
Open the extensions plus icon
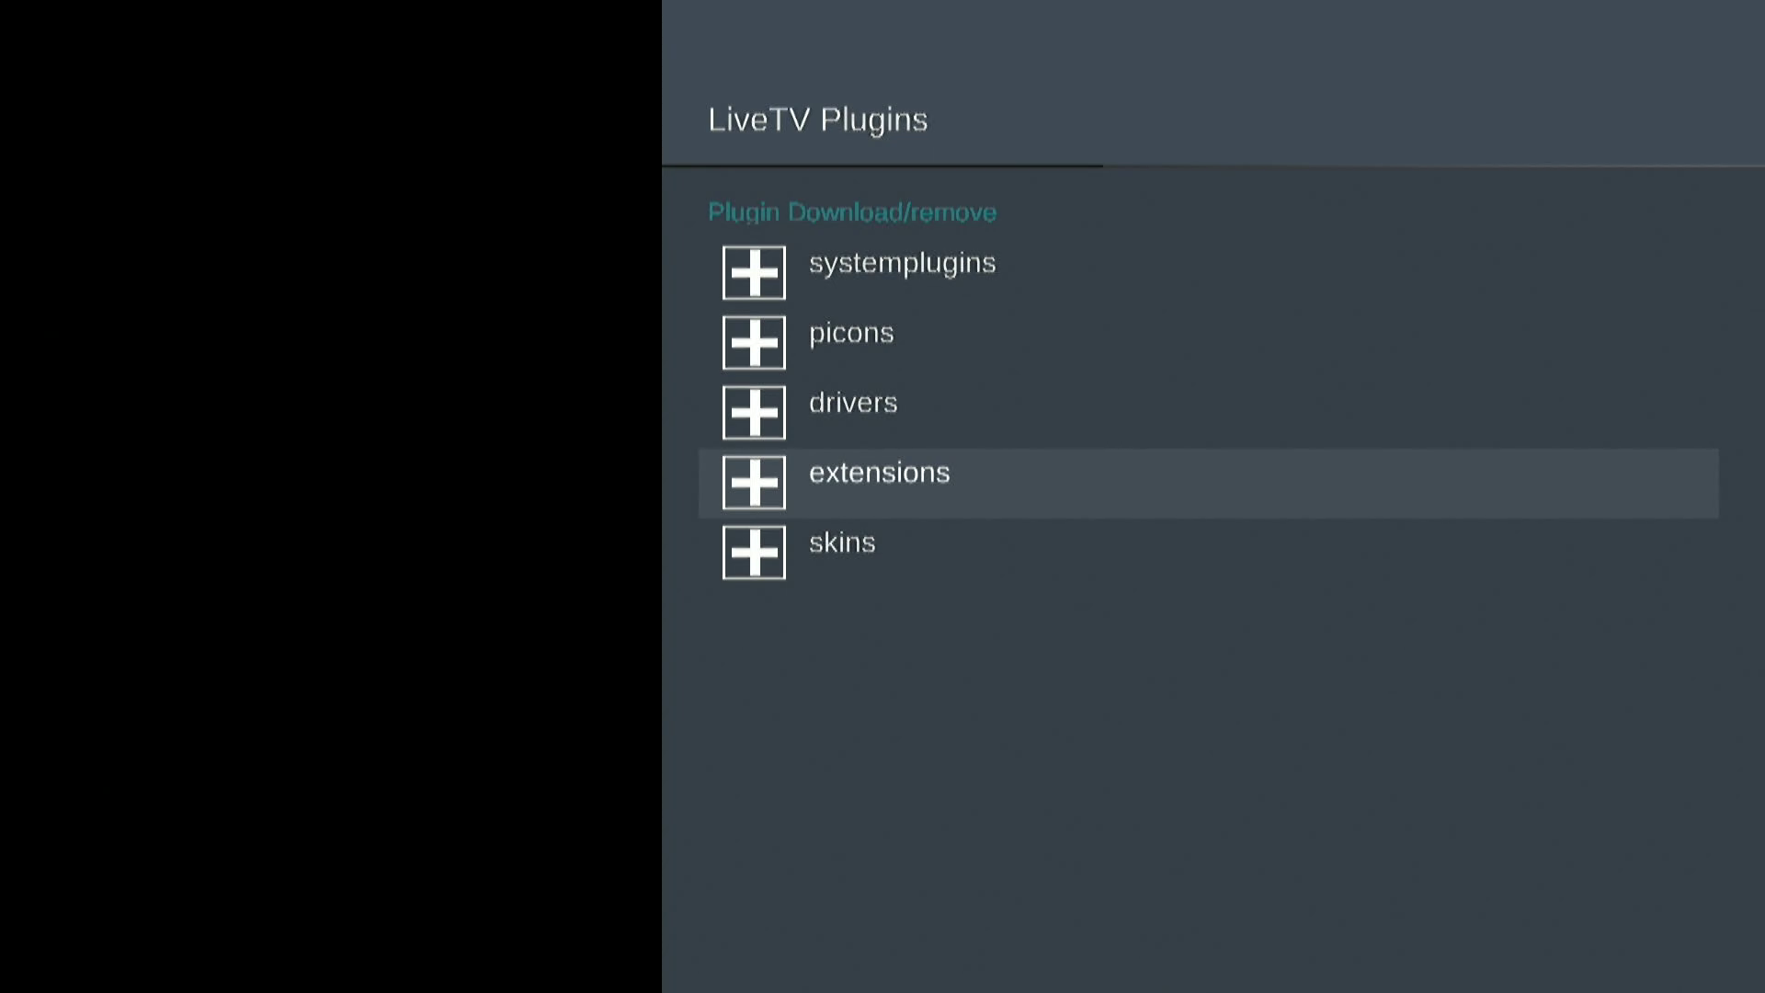pyautogui.click(x=754, y=482)
